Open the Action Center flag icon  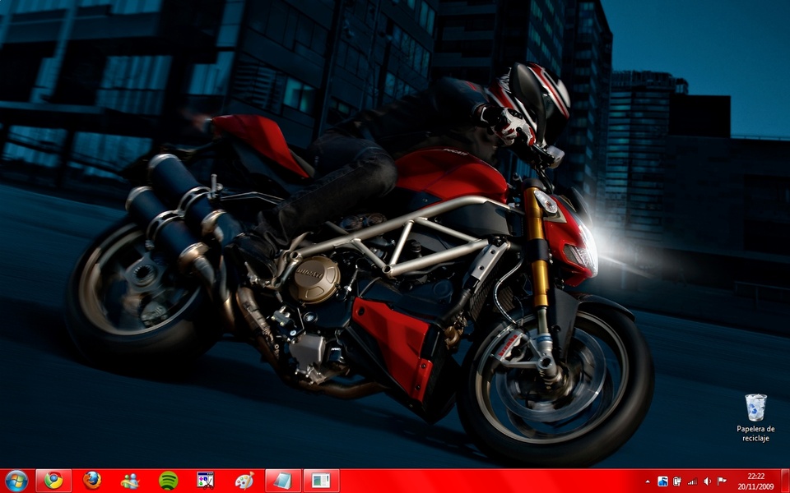click(x=722, y=481)
